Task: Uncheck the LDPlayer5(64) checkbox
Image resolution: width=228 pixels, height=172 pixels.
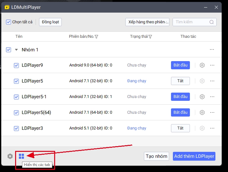Action: coord(16,113)
